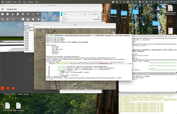Toggle pause updates in component inspector
Image resolution: width=177 pixels, height=114 pixels.
(90, 14)
